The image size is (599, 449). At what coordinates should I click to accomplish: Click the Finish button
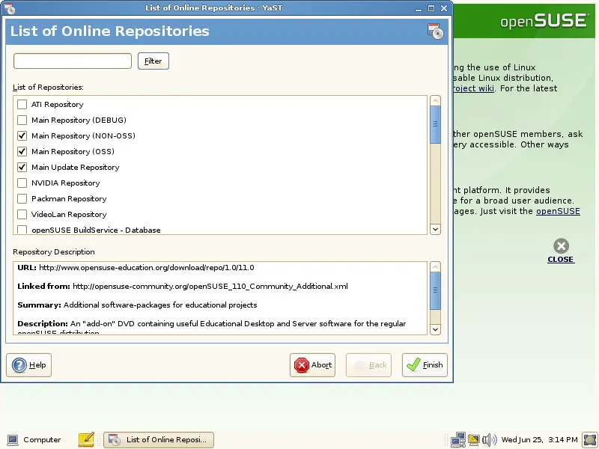pos(425,365)
